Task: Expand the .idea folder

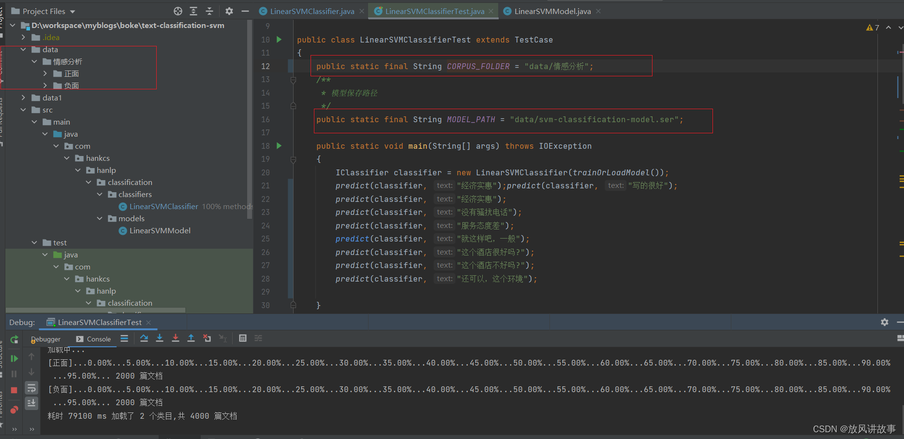Action: [23, 37]
